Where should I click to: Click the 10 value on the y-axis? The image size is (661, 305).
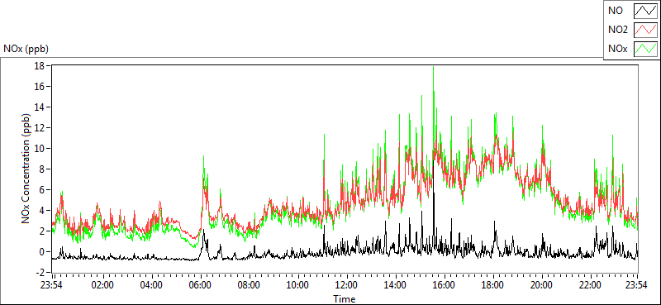tap(39, 149)
